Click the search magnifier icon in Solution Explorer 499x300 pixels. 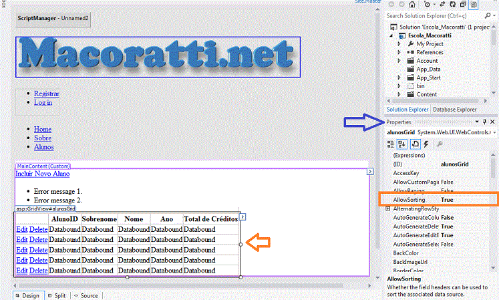click(487, 15)
